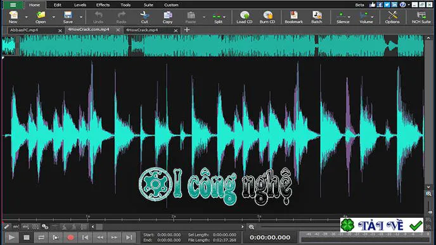Expand the Volume dropdown arrow
The width and height of the screenshot is (436, 245).
coord(373,17)
